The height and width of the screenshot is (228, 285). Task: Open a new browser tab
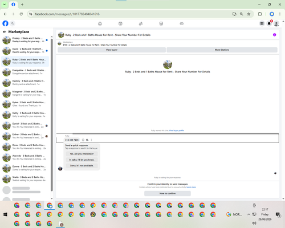click(x=22, y=5)
